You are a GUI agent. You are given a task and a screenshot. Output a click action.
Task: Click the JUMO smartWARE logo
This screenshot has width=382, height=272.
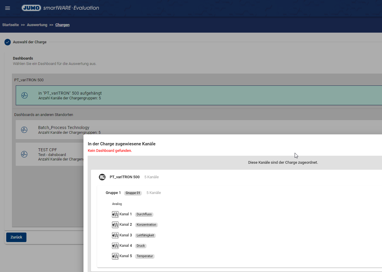(x=60, y=8)
